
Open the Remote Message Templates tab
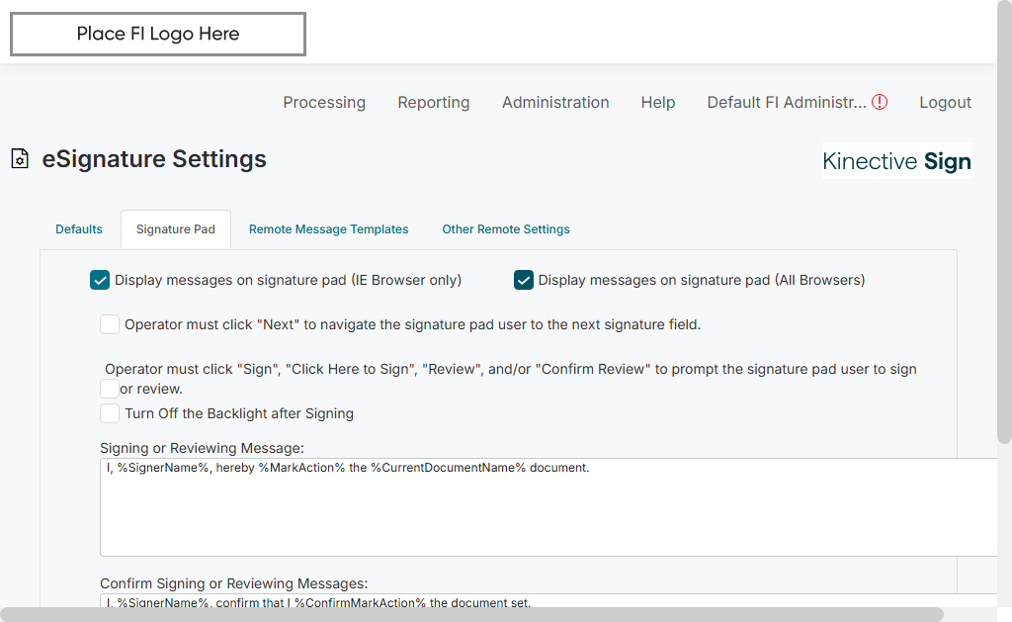point(328,229)
